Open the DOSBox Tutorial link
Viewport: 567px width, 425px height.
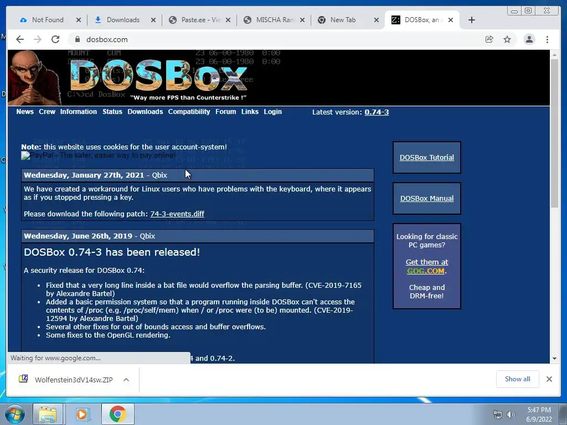427,158
